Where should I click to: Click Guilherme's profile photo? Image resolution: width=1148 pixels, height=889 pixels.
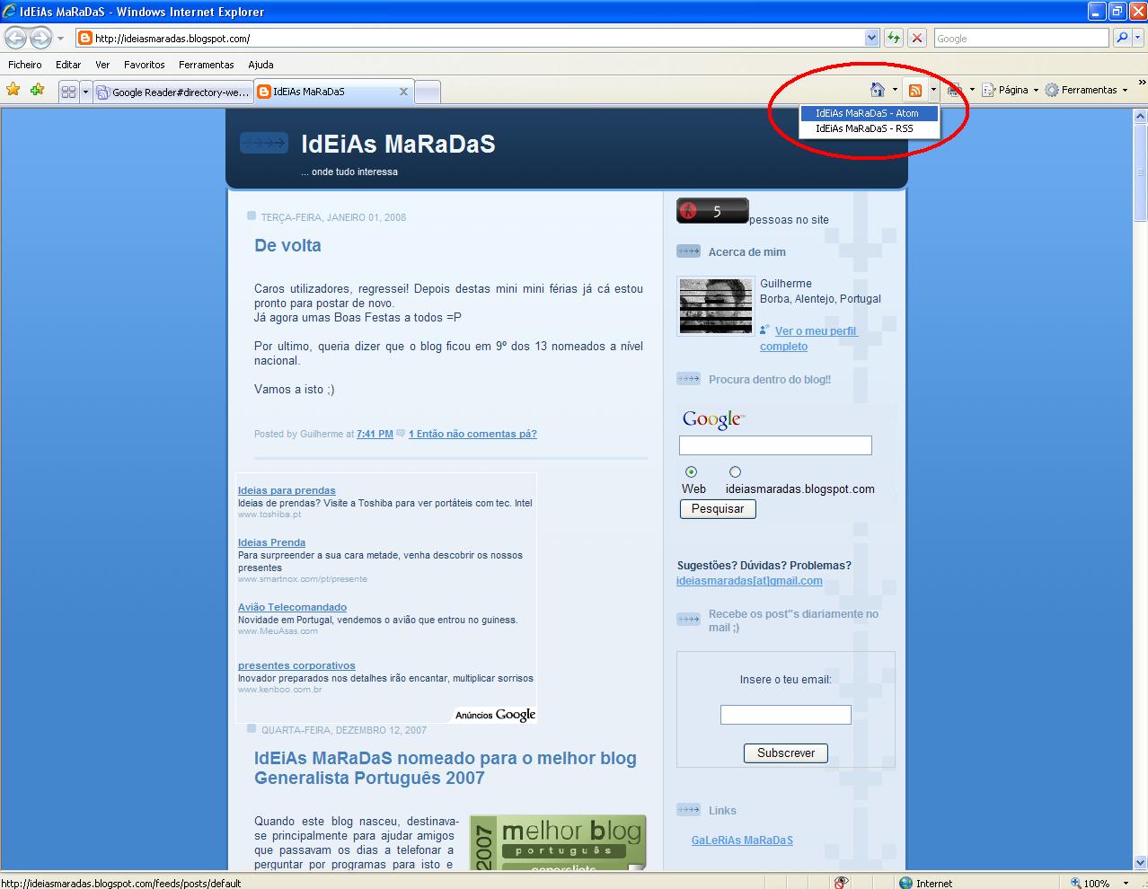tap(716, 306)
